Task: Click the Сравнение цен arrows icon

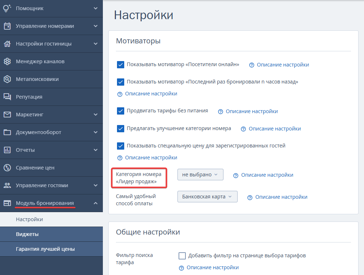Action: (7, 168)
